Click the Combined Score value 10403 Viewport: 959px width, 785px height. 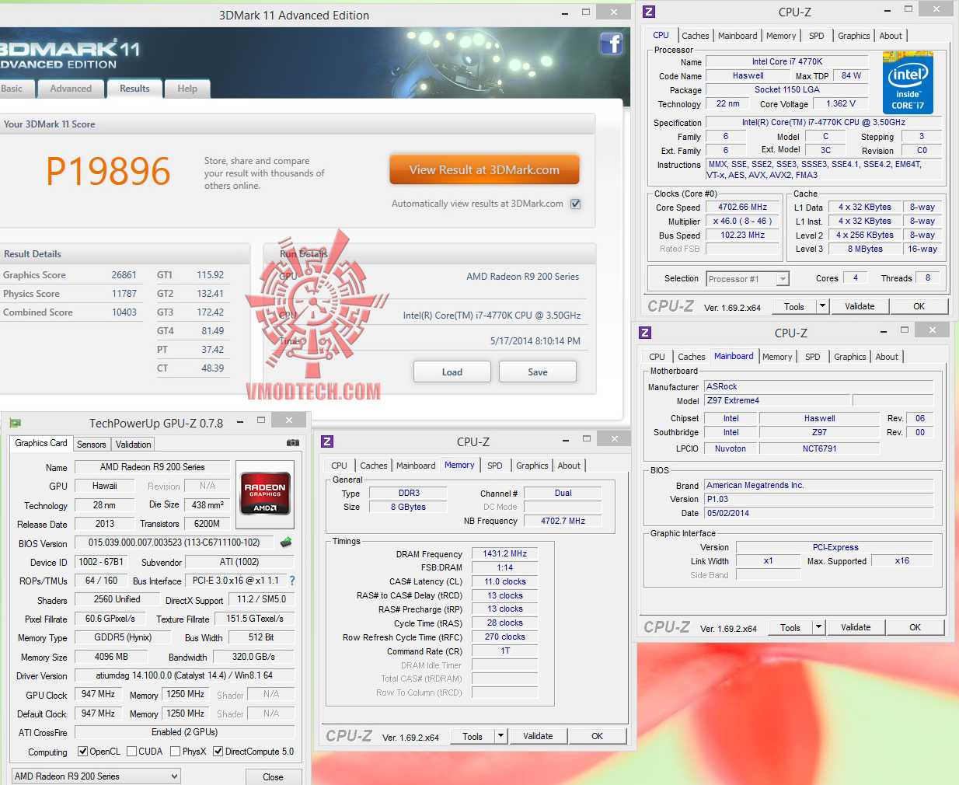pos(124,312)
